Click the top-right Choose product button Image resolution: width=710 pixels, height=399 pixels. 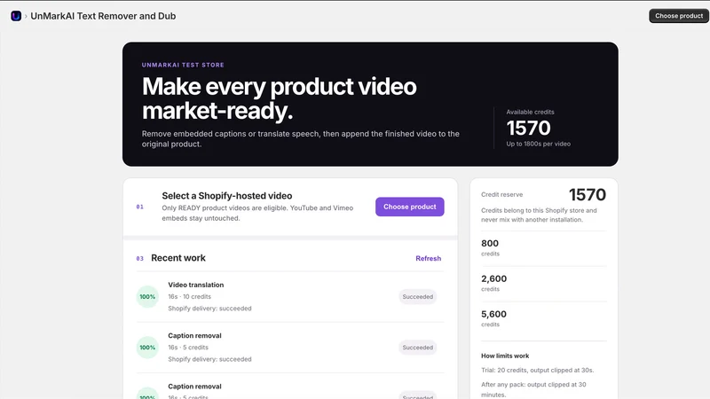(679, 16)
